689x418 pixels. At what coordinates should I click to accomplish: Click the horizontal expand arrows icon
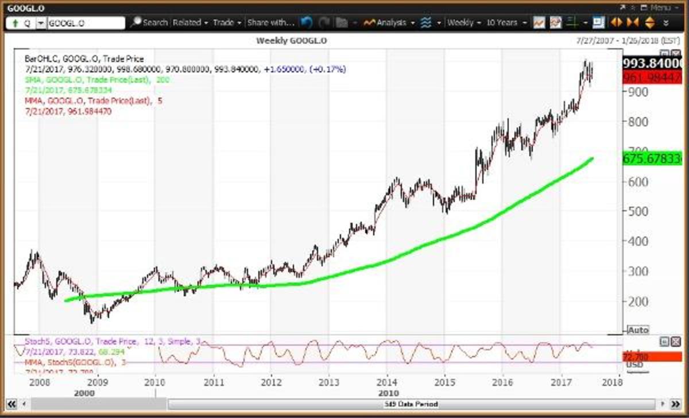[x=616, y=22]
